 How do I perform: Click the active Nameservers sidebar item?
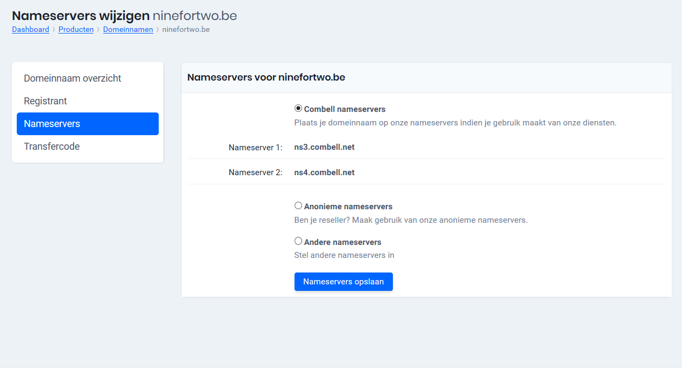pyautogui.click(x=52, y=124)
